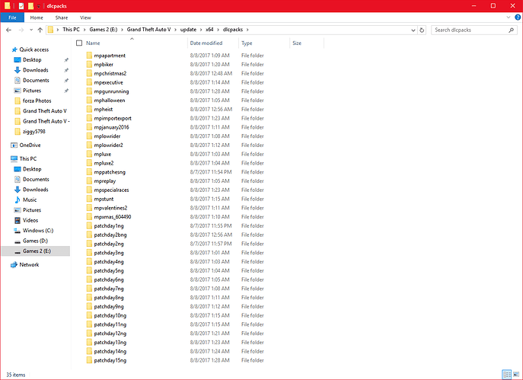Select the mppatchesng folder icon
523x380 pixels.
point(89,172)
